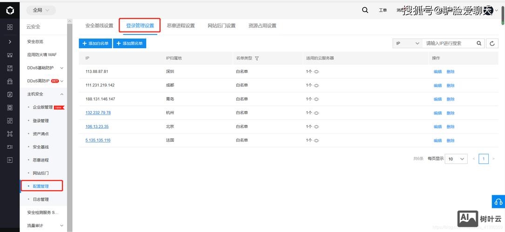The width and height of the screenshot is (505, 232).
Task: Delete the 113.88.87.81 entry
Action: tap(450, 72)
